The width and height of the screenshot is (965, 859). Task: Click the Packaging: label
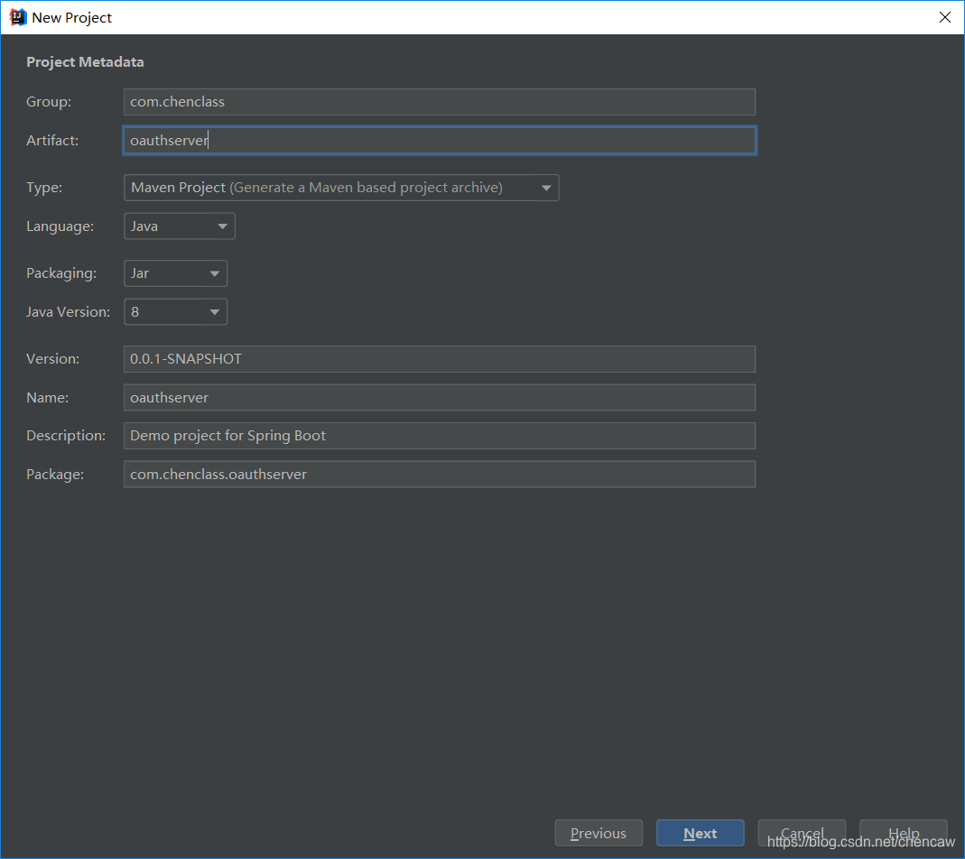pyautogui.click(x=61, y=273)
